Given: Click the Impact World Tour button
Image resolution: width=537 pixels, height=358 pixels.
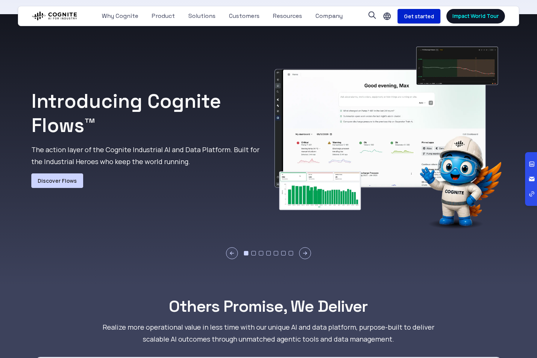Looking at the screenshot, I should 475,16.
